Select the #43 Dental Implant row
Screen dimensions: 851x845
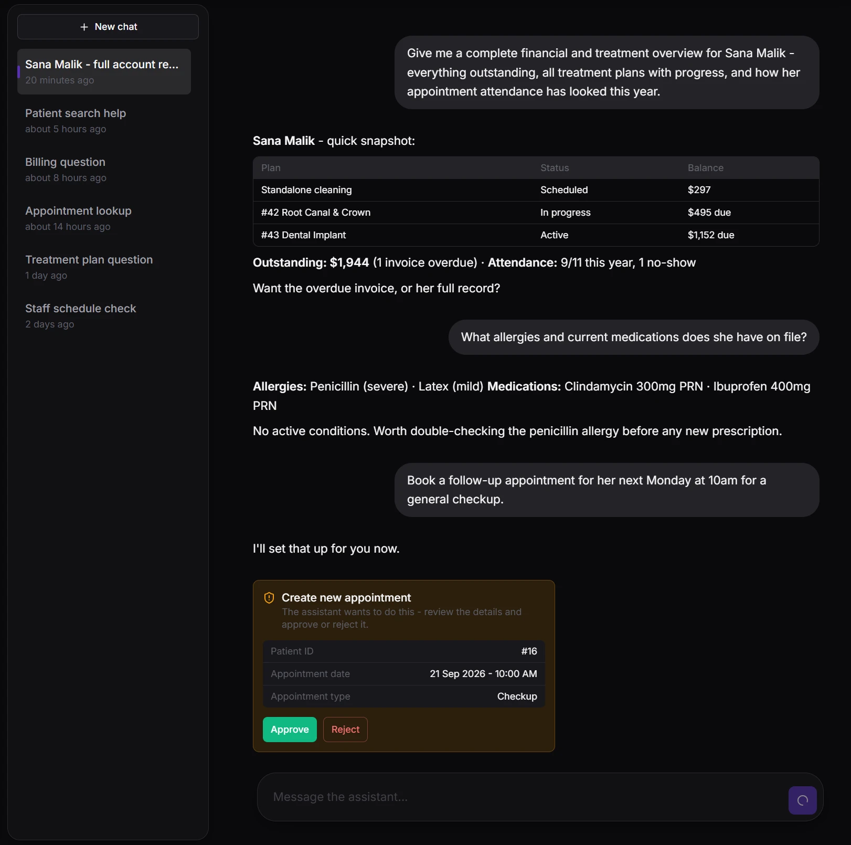point(536,235)
